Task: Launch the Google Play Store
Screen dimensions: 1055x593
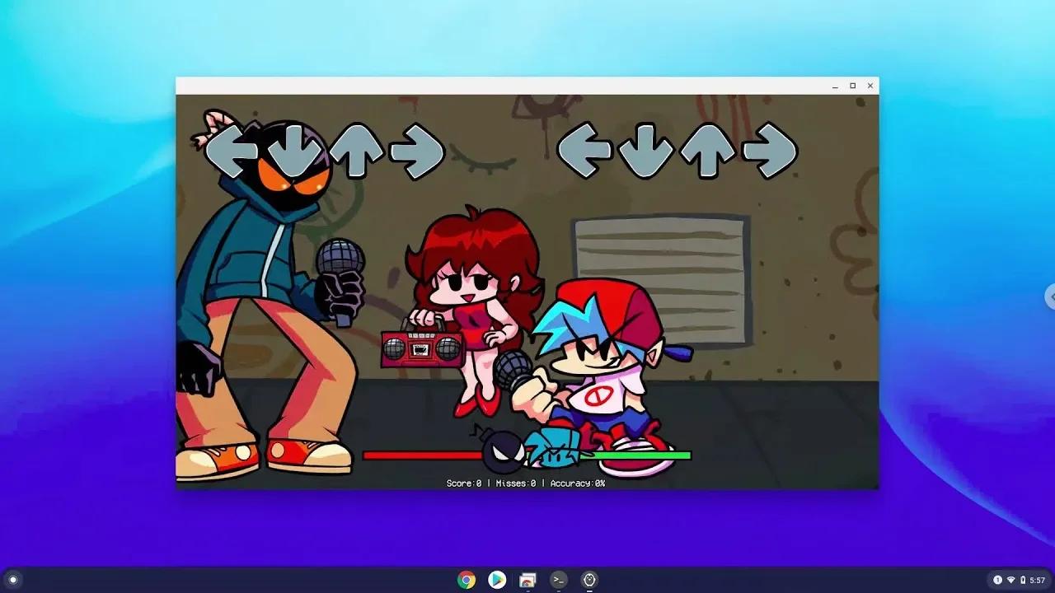Action: (x=497, y=581)
